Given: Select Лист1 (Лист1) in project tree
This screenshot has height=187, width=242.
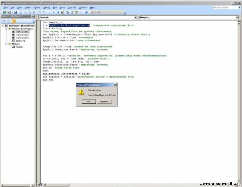Looking at the screenshot, I should [x=22, y=32].
